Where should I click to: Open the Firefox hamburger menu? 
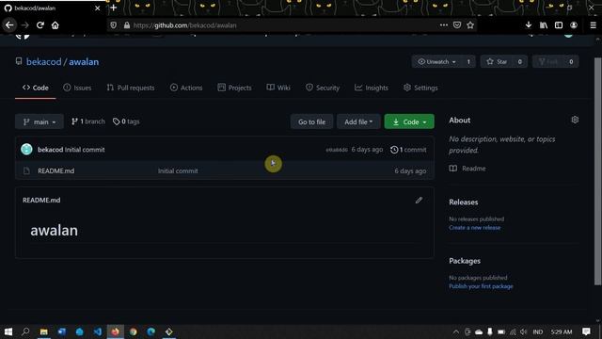tap(593, 25)
